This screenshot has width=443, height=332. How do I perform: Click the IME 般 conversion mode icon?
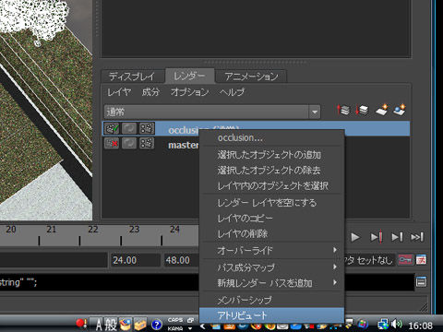pos(111,325)
